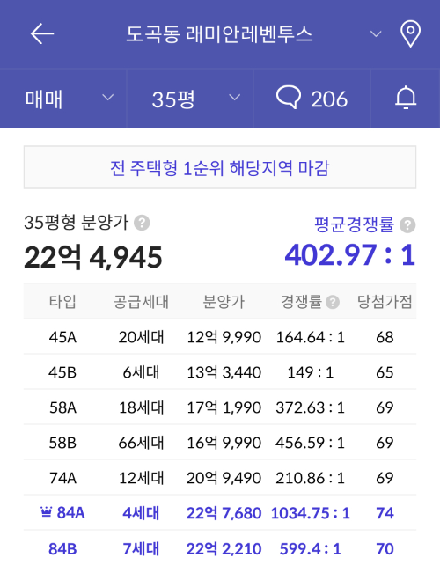Image resolution: width=440 pixels, height=580 pixels.
Task: Tap the price 20억 9,490
Action: coord(224,478)
